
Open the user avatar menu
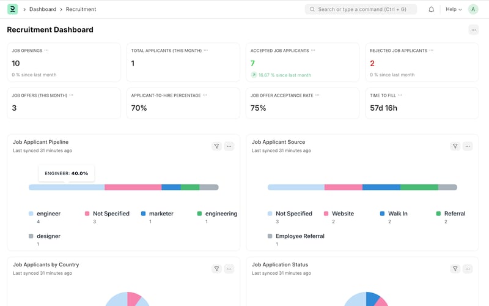tap(473, 9)
